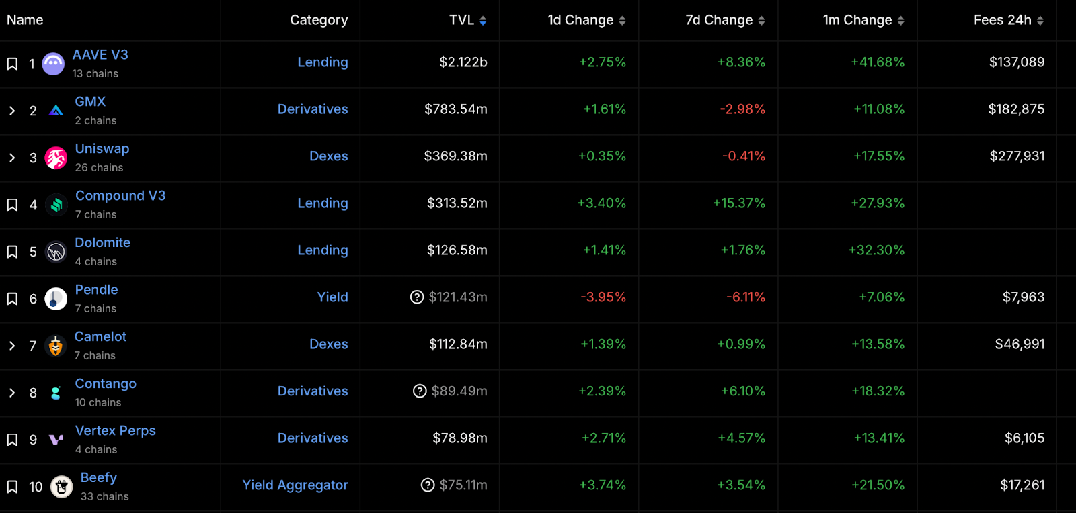Click the GMX triangle logo

pos(56,111)
